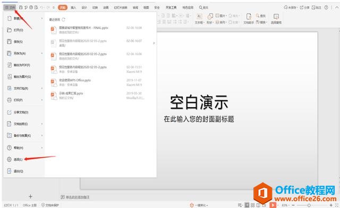
Task: Click the Export to PDF icon
Action: tap(10, 65)
